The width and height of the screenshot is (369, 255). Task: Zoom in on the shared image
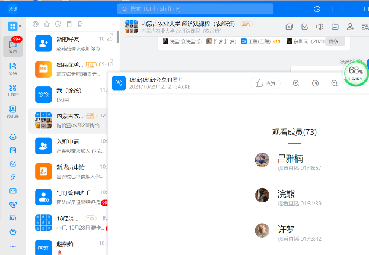tap(296, 83)
